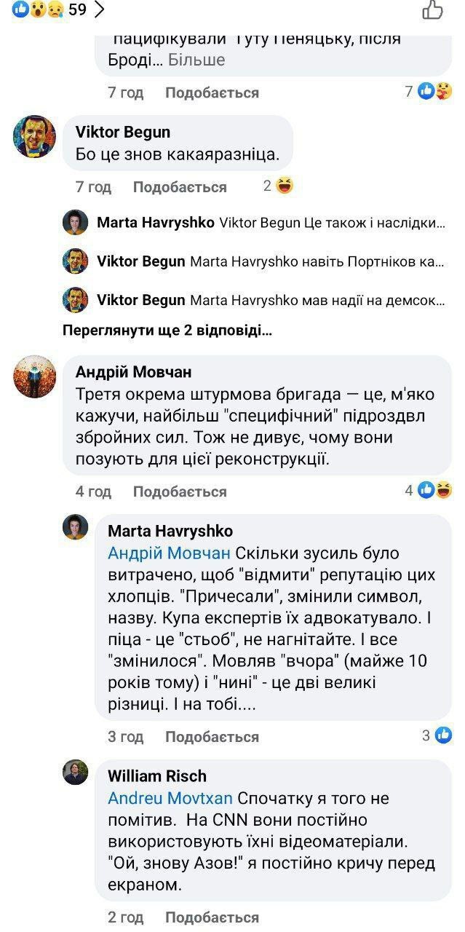Open the William Risch name link

click(157, 776)
